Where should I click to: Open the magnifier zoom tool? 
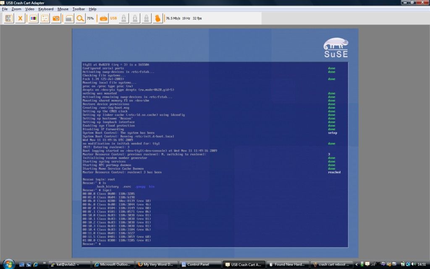click(80, 18)
